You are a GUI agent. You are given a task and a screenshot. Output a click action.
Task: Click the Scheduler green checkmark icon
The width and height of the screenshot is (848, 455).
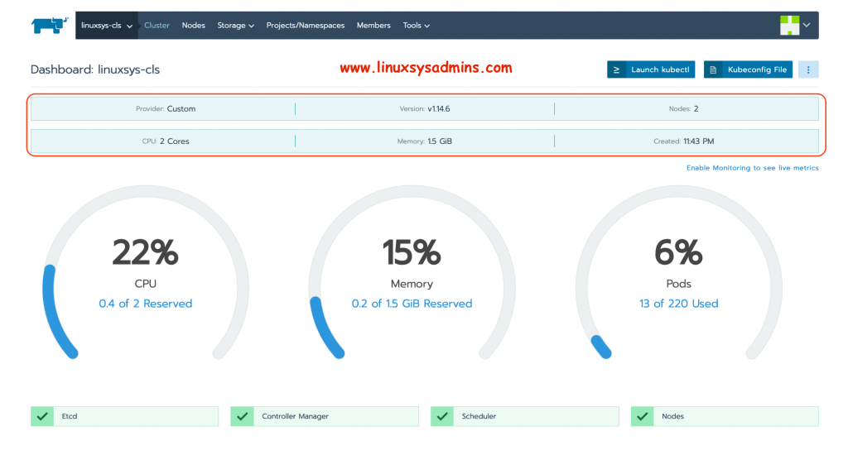pos(442,416)
